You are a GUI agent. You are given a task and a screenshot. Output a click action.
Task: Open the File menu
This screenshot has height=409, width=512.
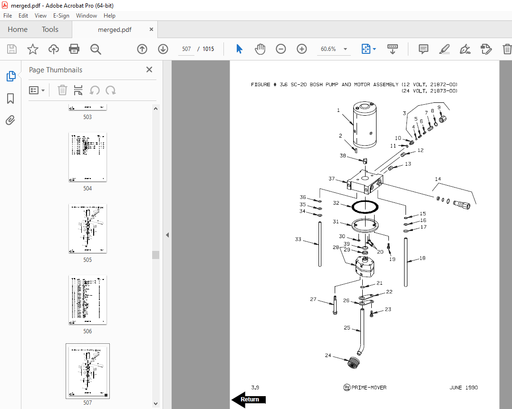pyautogui.click(x=8, y=16)
